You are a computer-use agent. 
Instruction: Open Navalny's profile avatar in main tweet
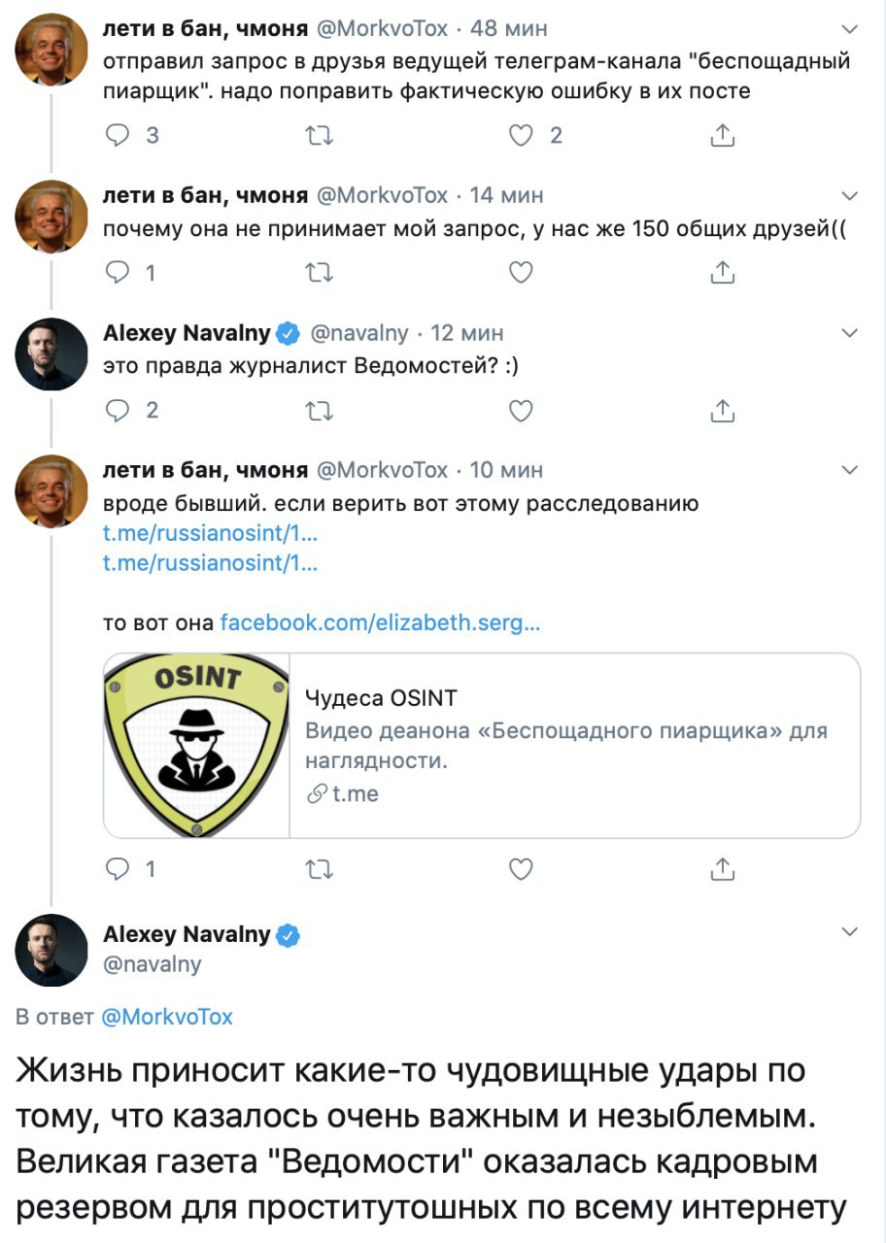click(51, 950)
